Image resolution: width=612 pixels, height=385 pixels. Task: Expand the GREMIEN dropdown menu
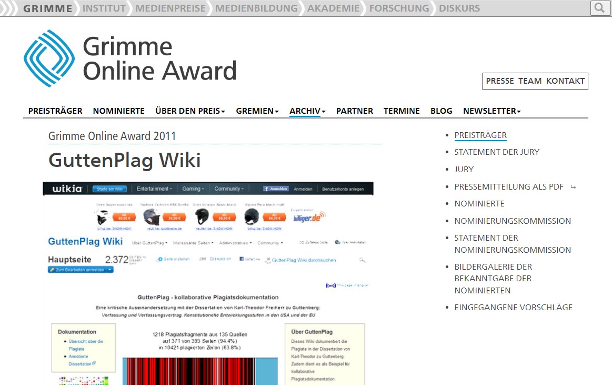[257, 111]
